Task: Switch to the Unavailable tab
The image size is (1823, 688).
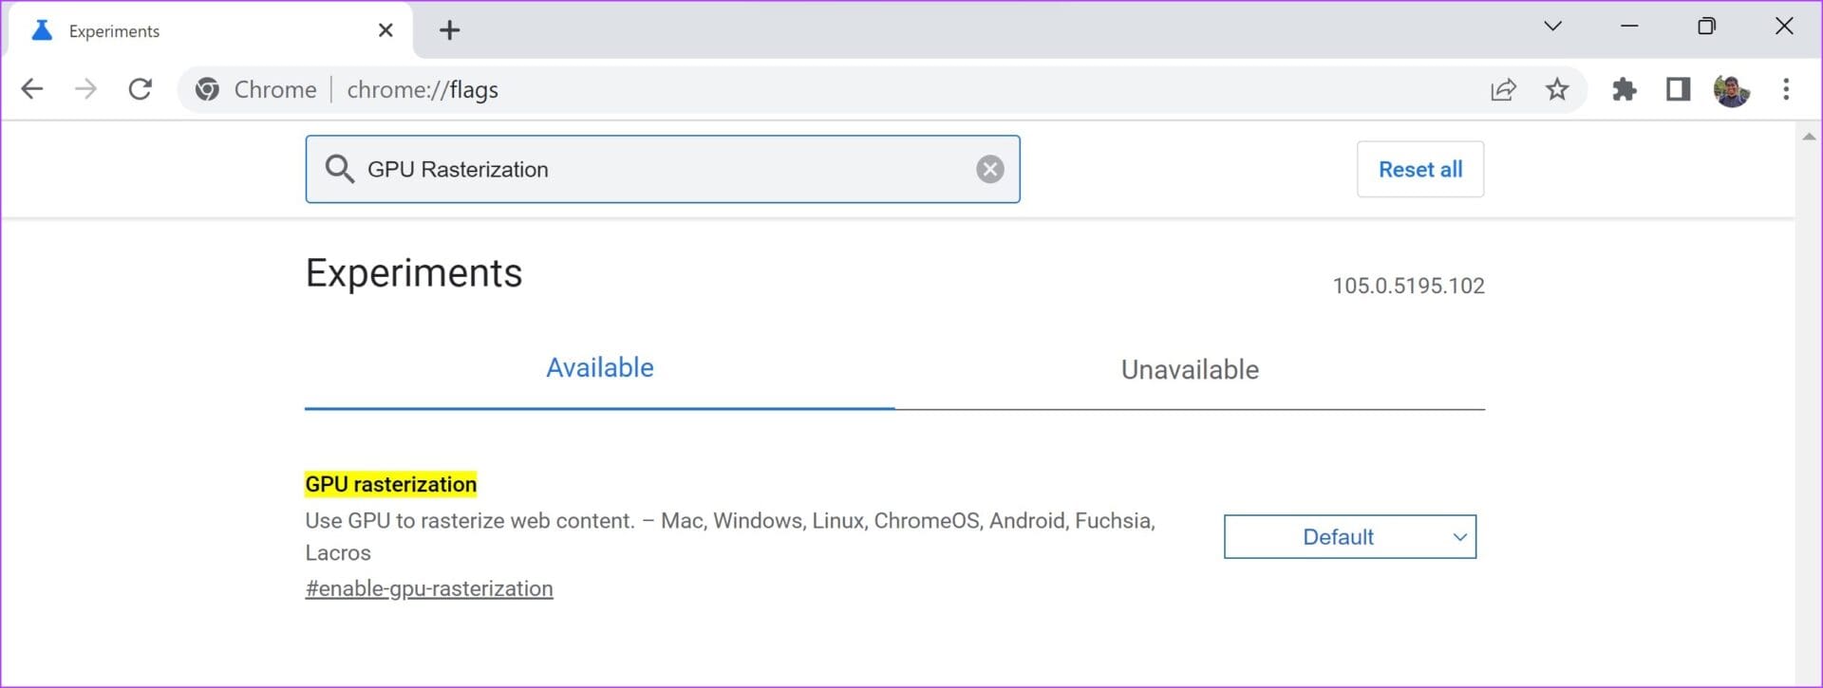Action: click(x=1190, y=369)
